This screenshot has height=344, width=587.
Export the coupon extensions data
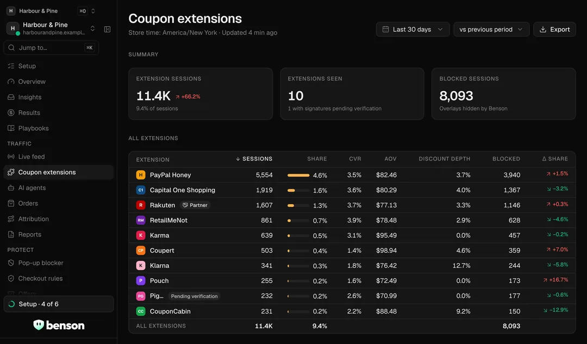(554, 29)
